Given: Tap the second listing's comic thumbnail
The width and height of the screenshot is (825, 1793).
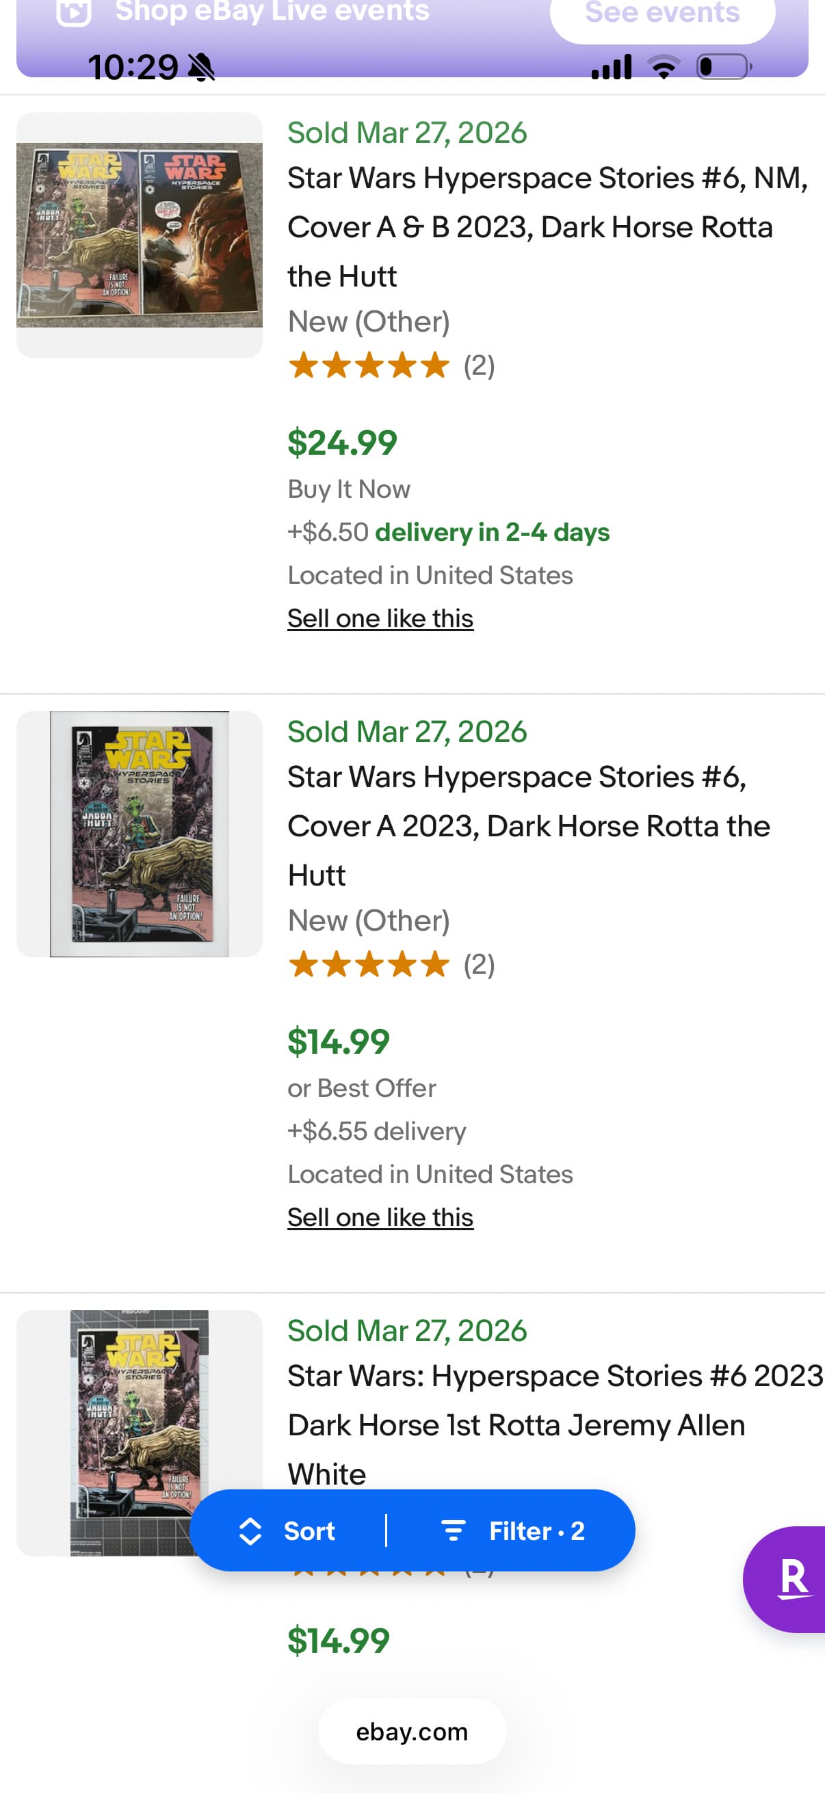Looking at the screenshot, I should pos(140,834).
